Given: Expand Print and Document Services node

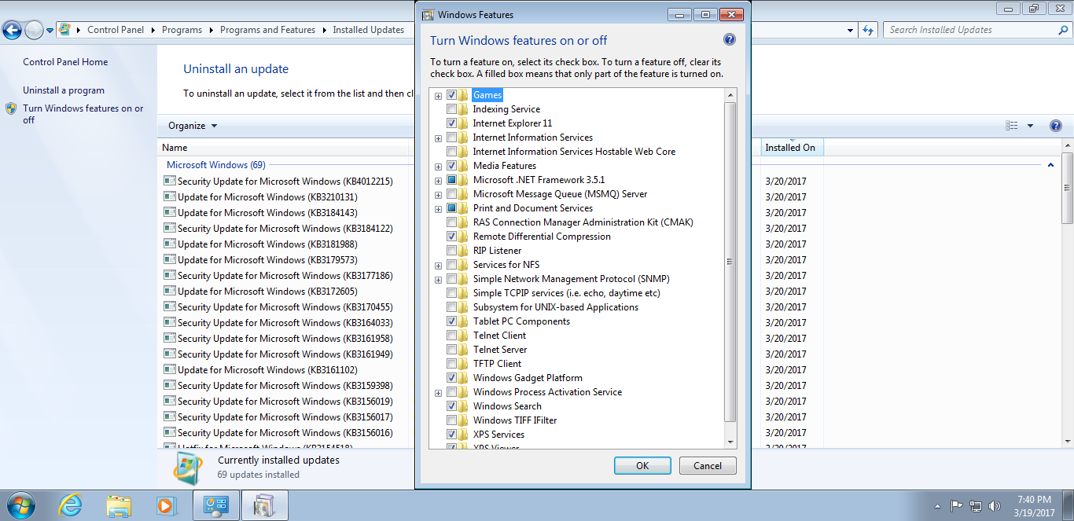Looking at the screenshot, I should (438, 209).
